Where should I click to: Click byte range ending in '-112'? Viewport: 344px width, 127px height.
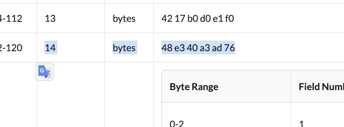(11, 19)
